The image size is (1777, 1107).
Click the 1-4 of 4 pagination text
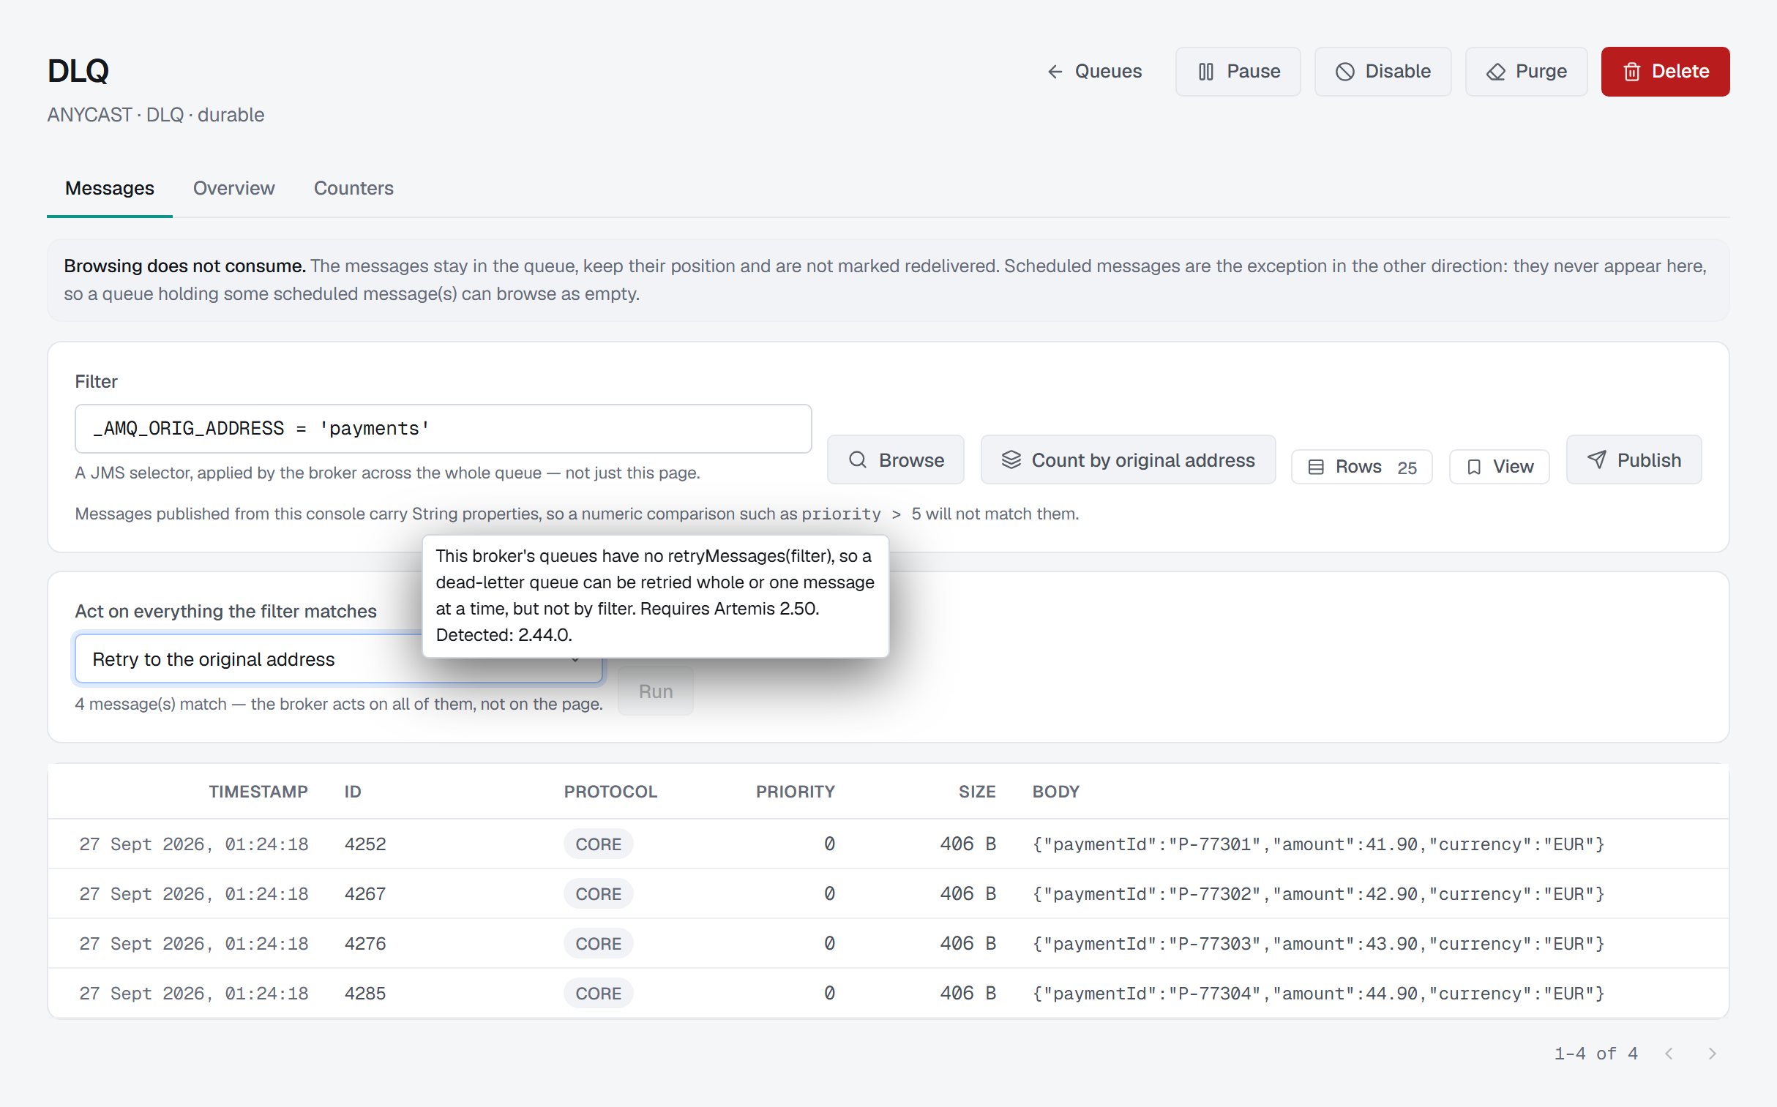point(1595,1053)
